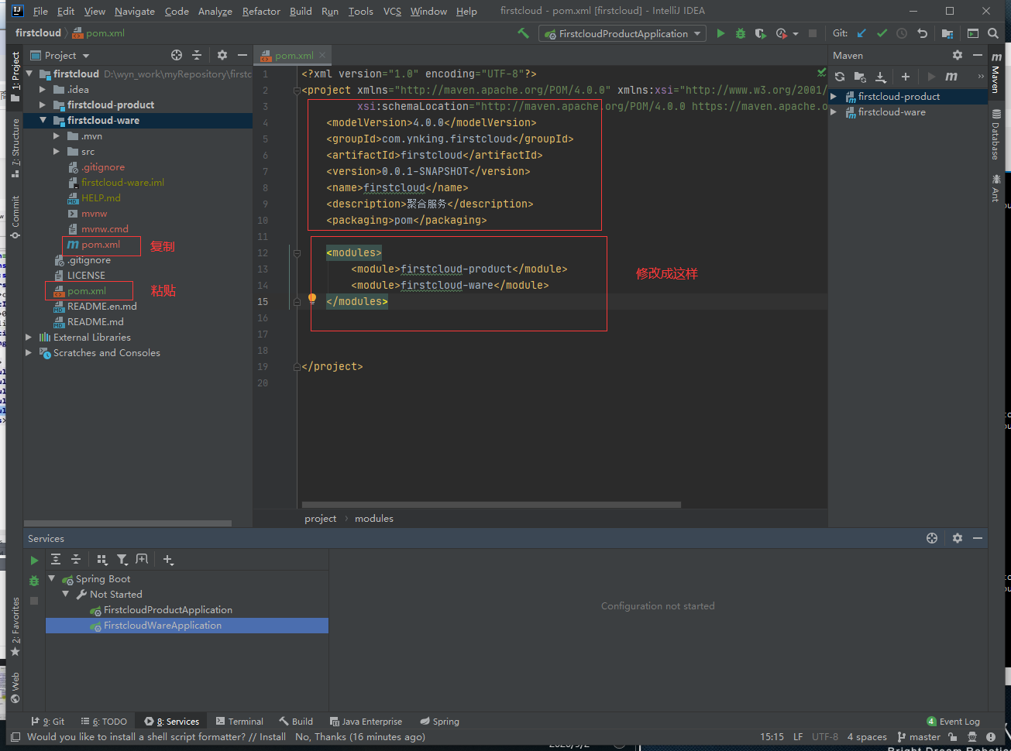
Task: Add Maven project with the plus icon
Action: [x=906, y=77]
